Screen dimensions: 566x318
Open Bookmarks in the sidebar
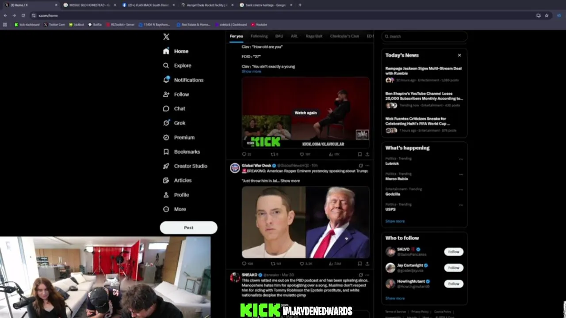click(x=181, y=151)
